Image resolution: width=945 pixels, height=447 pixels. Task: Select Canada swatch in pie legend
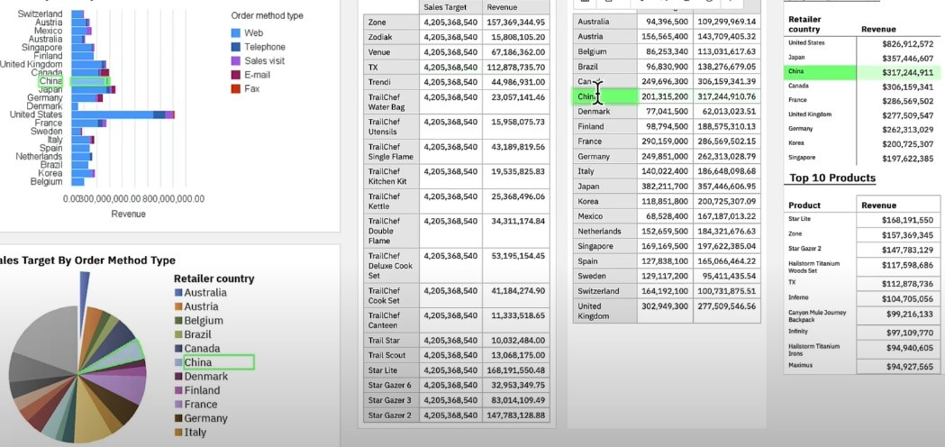click(x=177, y=348)
